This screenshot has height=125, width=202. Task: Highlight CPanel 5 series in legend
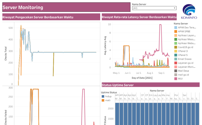(x=183, y=55)
